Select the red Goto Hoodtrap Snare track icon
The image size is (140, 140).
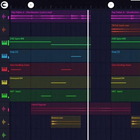click(4, 69)
